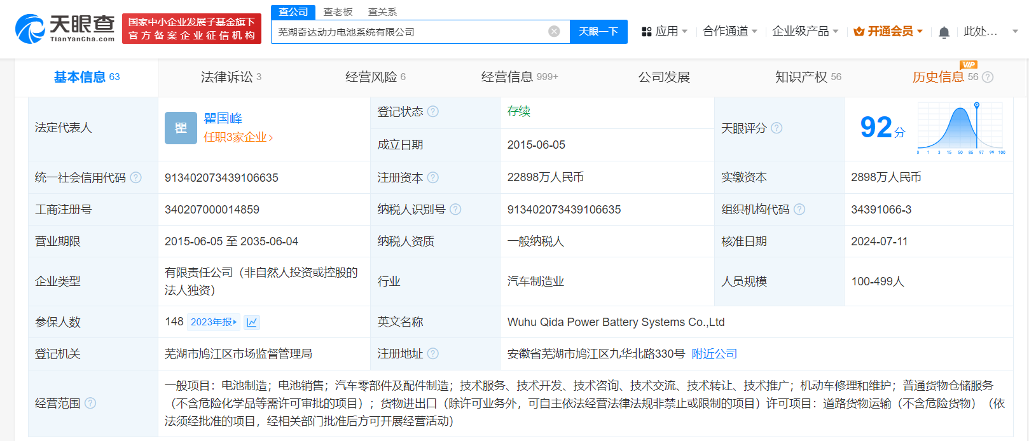1029x441 pixels.
Task: Click the TianYanCha logo
Action: (x=65, y=29)
